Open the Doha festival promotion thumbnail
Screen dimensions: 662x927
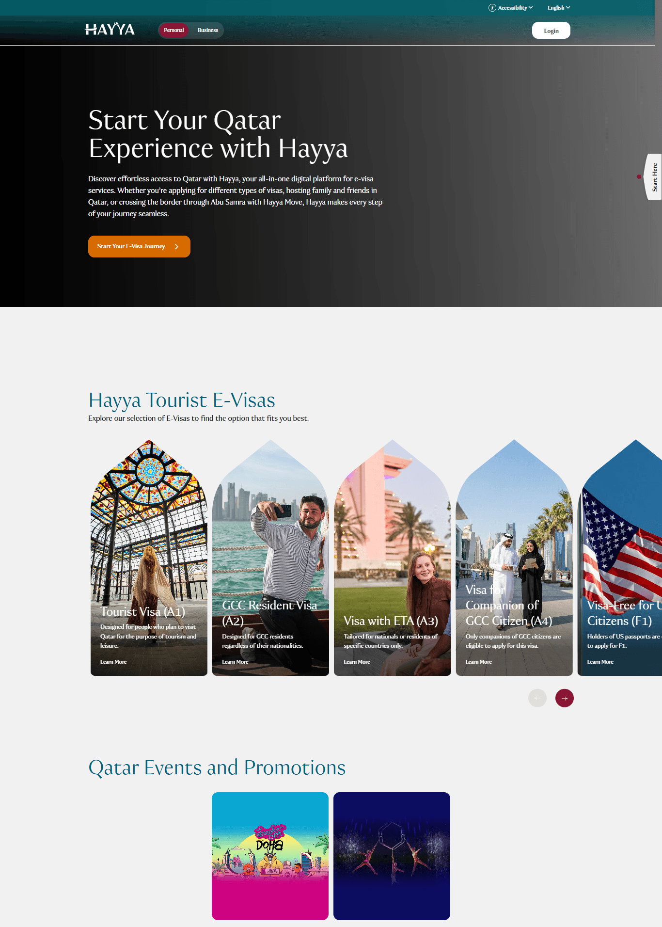pyautogui.click(x=270, y=856)
